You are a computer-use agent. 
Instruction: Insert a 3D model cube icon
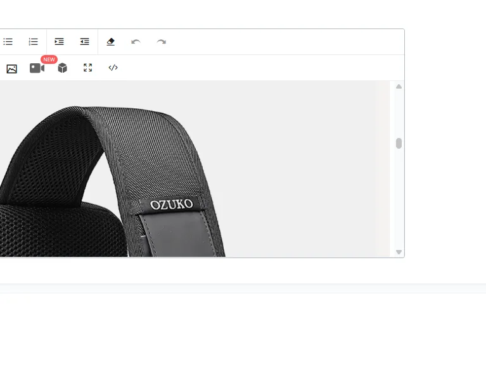point(62,68)
